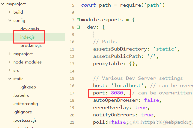Open dev.env.js in the file tree
193x128 pixels.
pyautogui.click(x=30, y=29)
